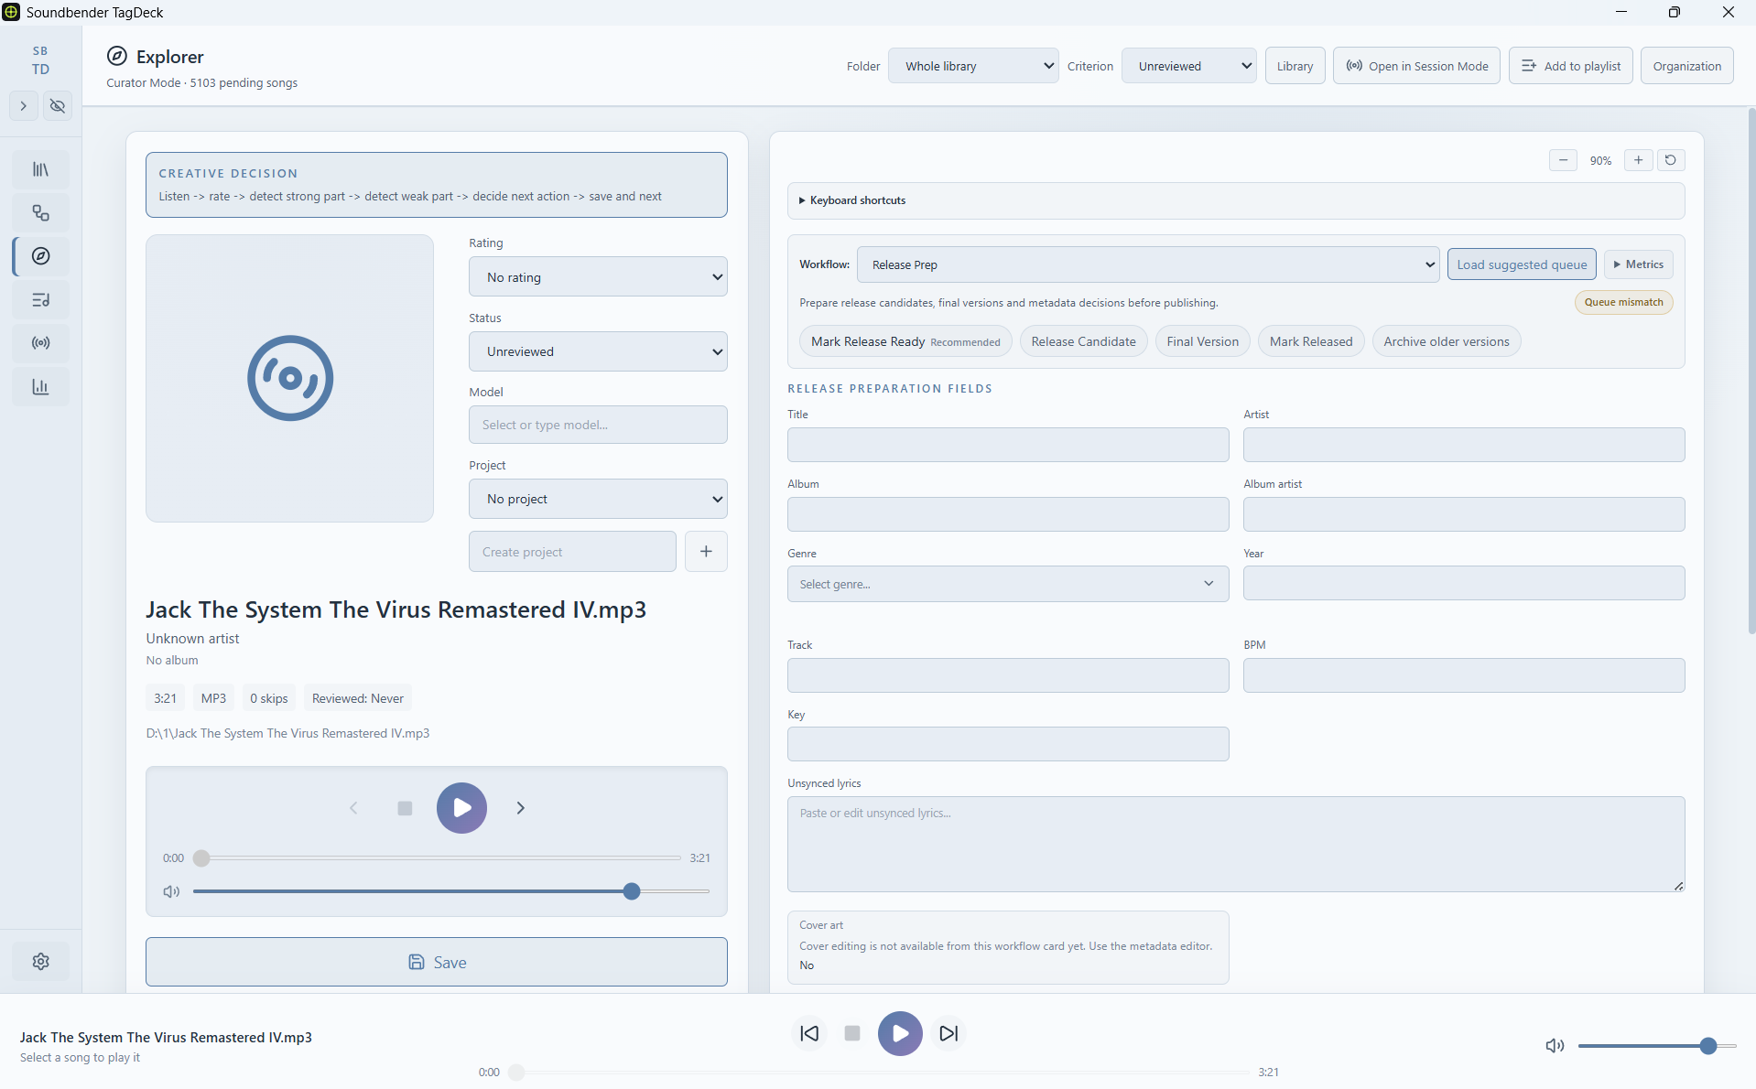Viewport: 1756px width, 1089px height.
Task: Open the Workflow dropdown (Release Prep)
Action: (1148, 264)
